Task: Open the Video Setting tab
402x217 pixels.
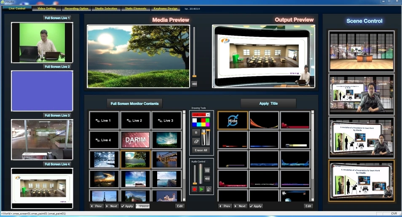Action: [46, 8]
